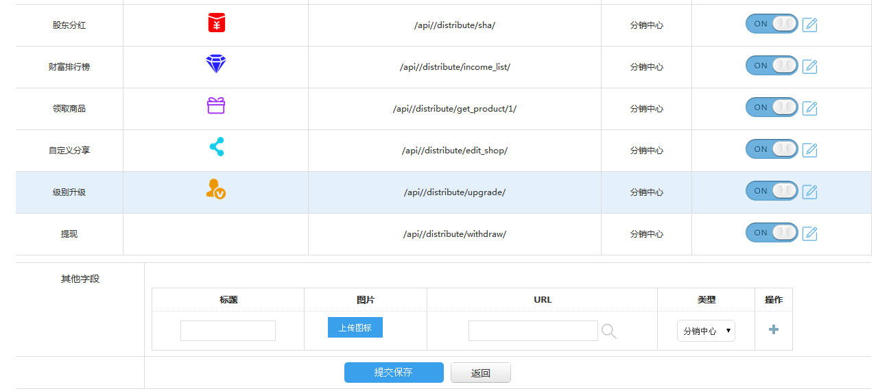
Task: Edit the 提现 row via pencil icon
Action: point(809,234)
